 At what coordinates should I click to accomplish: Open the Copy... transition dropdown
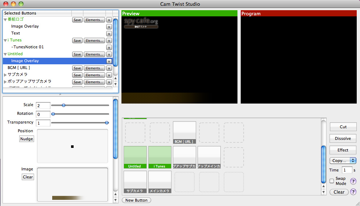tap(343, 161)
